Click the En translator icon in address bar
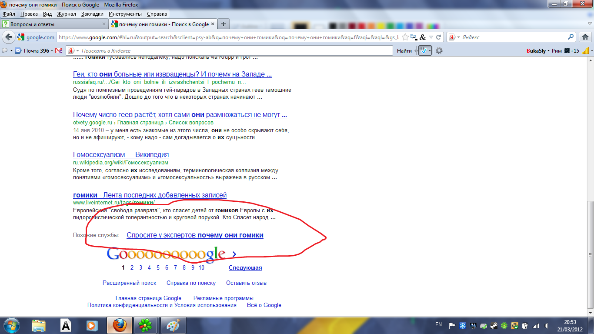Screen dimensions: 594x334 click(414, 37)
